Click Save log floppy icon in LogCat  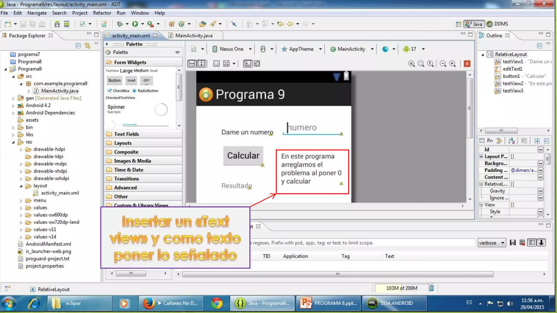(513, 243)
